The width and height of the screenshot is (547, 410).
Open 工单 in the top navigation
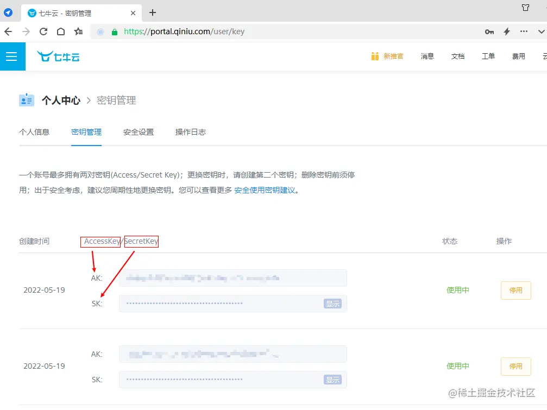coord(488,56)
